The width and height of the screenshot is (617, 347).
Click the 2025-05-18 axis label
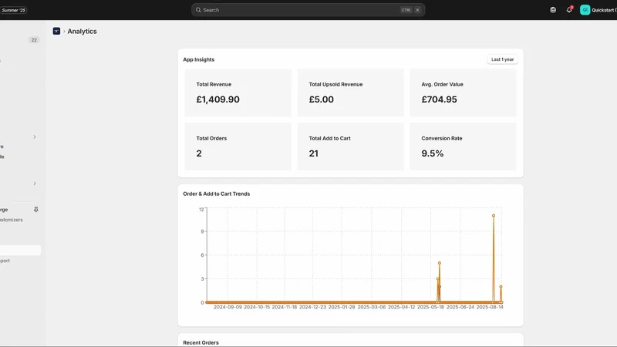(x=430, y=307)
